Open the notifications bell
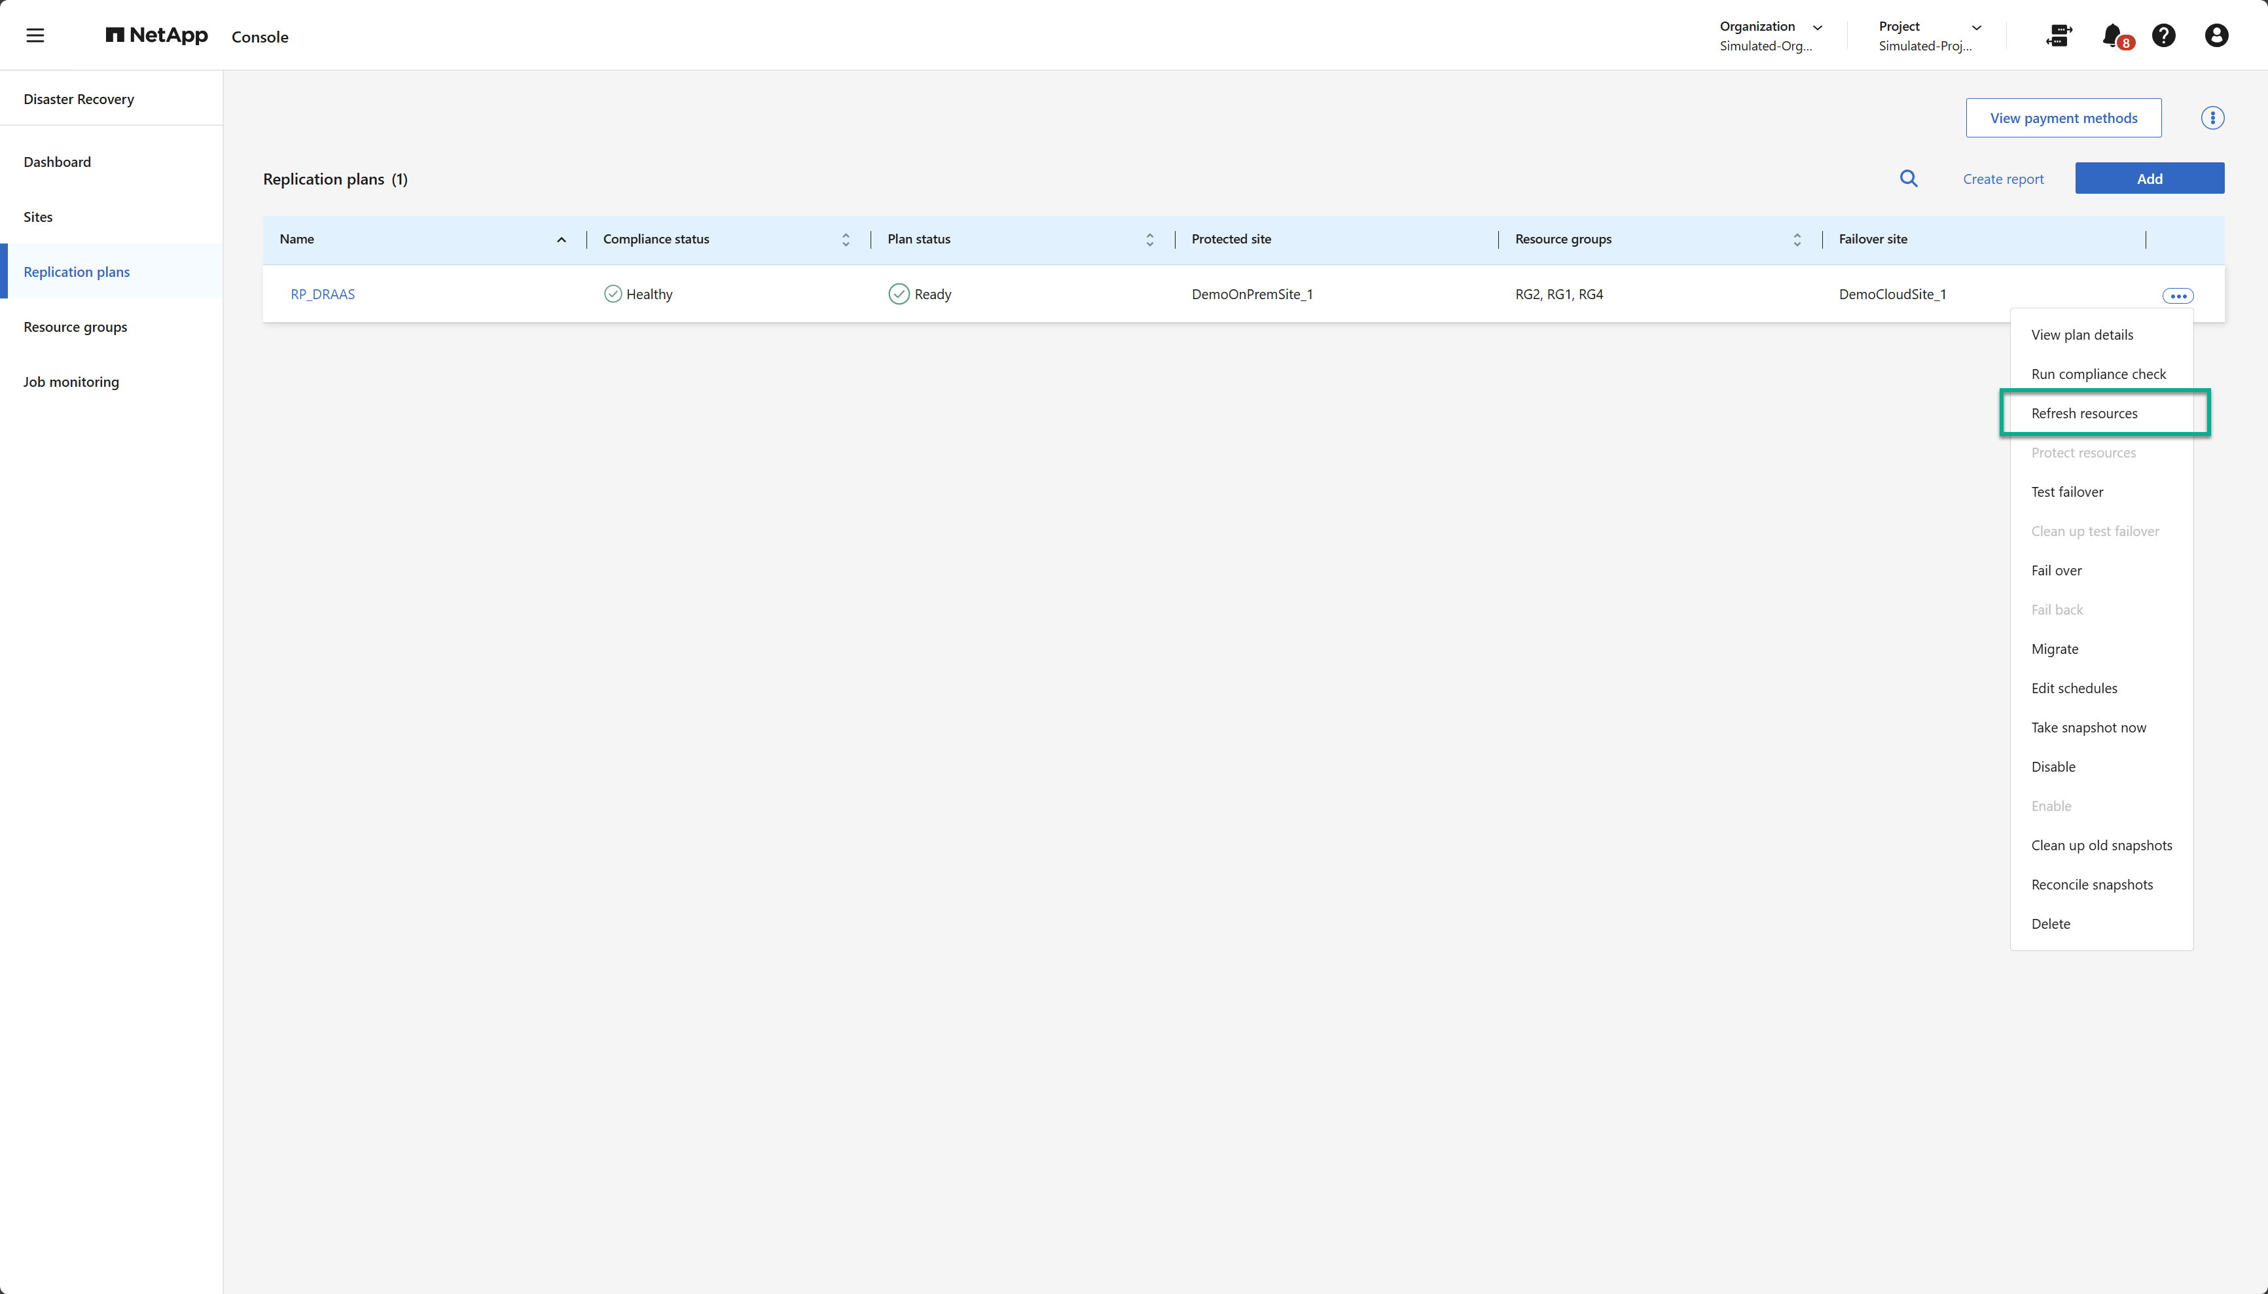This screenshot has height=1294, width=2268. (x=2114, y=35)
